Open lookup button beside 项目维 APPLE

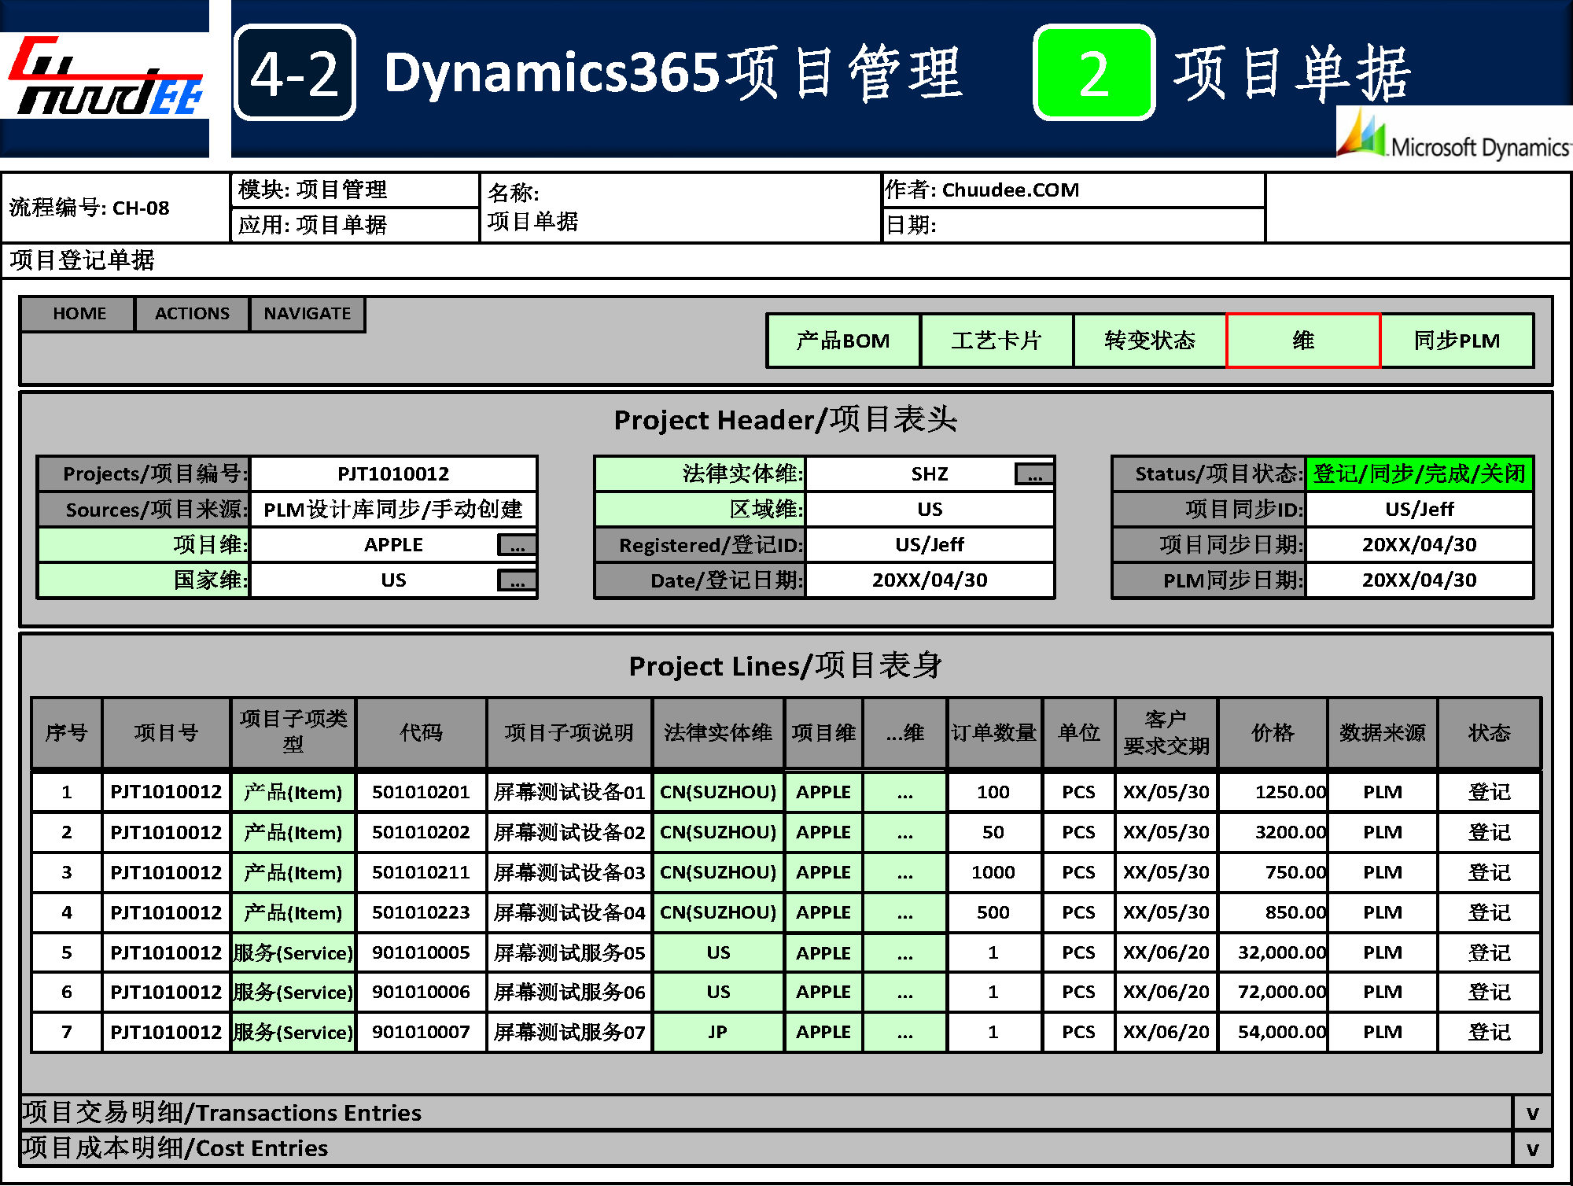point(517,545)
